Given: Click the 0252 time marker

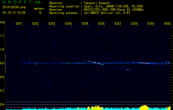Looking at the screenshot, I should (x=35, y=23).
